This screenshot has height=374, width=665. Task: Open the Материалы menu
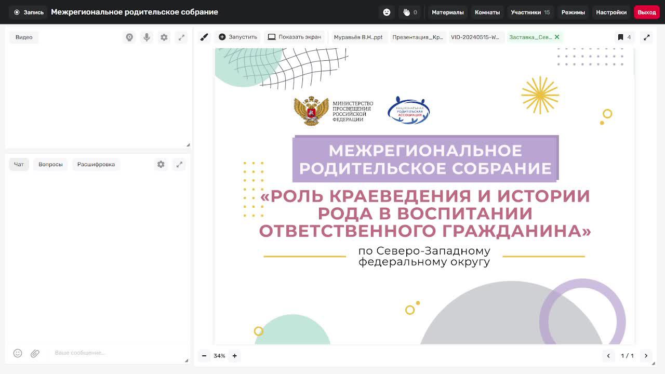pyautogui.click(x=448, y=12)
